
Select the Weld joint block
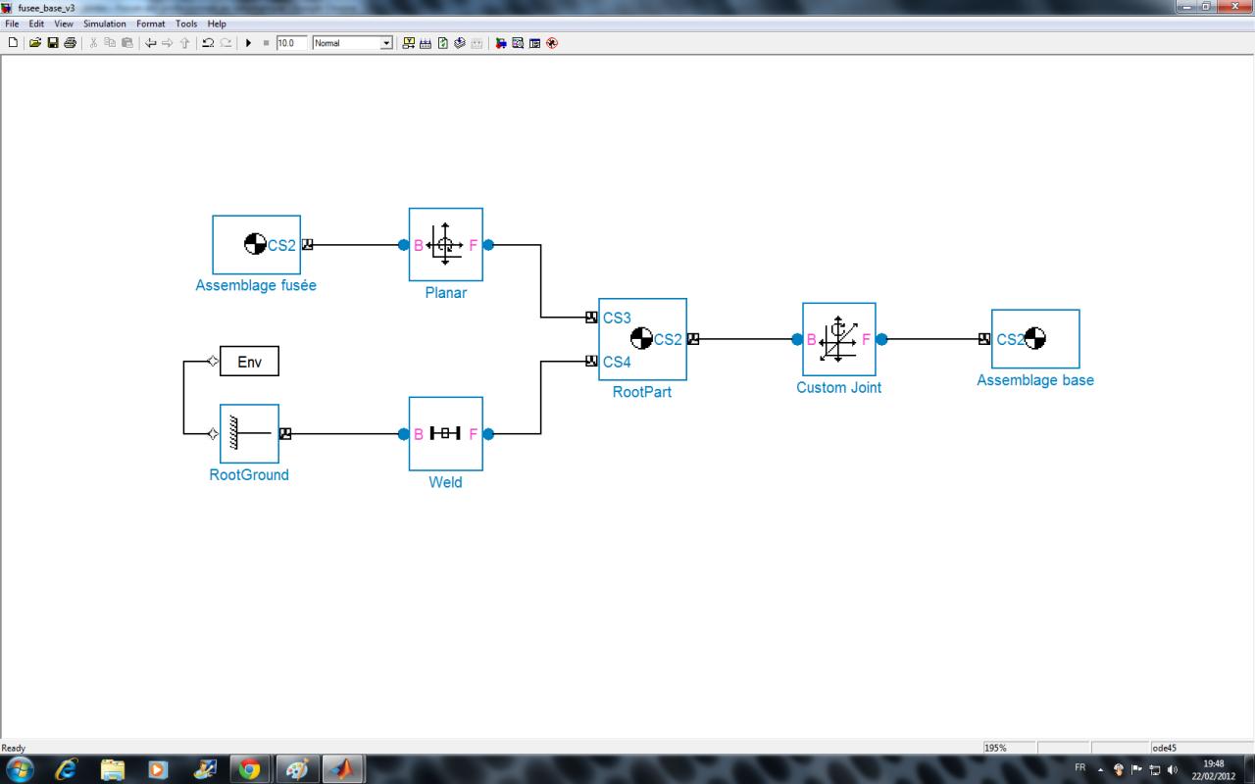[446, 434]
